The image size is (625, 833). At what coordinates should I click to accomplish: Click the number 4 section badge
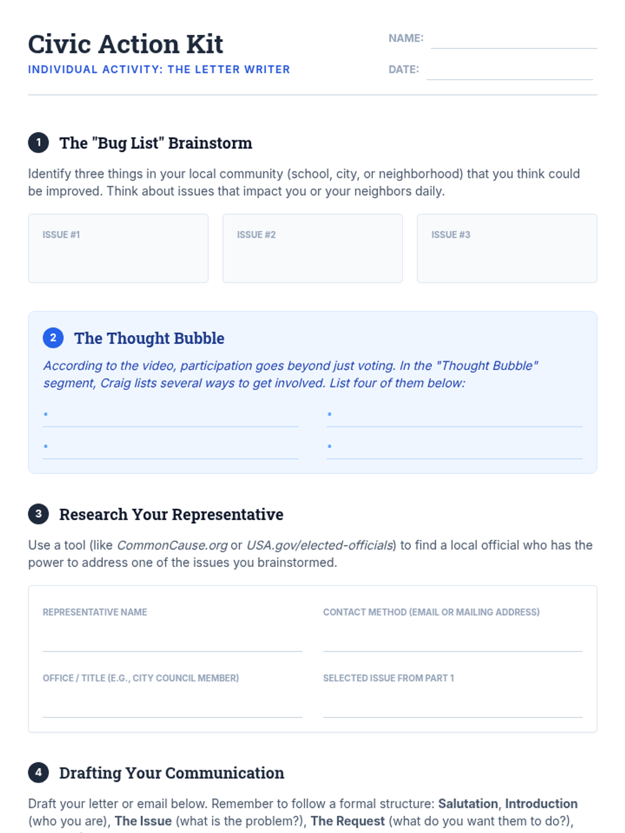tap(39, 773)
